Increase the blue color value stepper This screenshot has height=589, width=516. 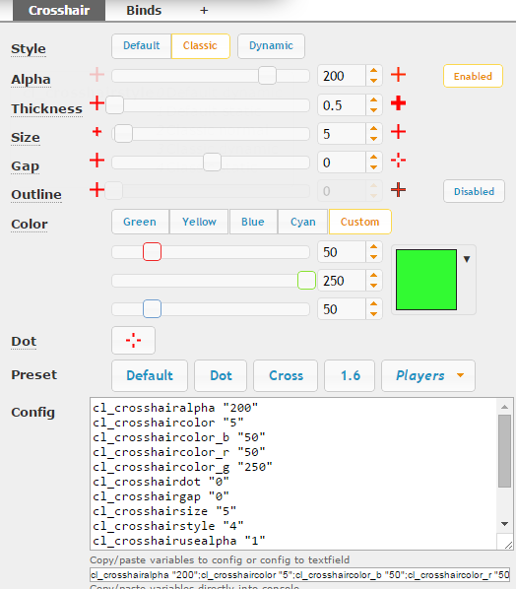point(373,304)
